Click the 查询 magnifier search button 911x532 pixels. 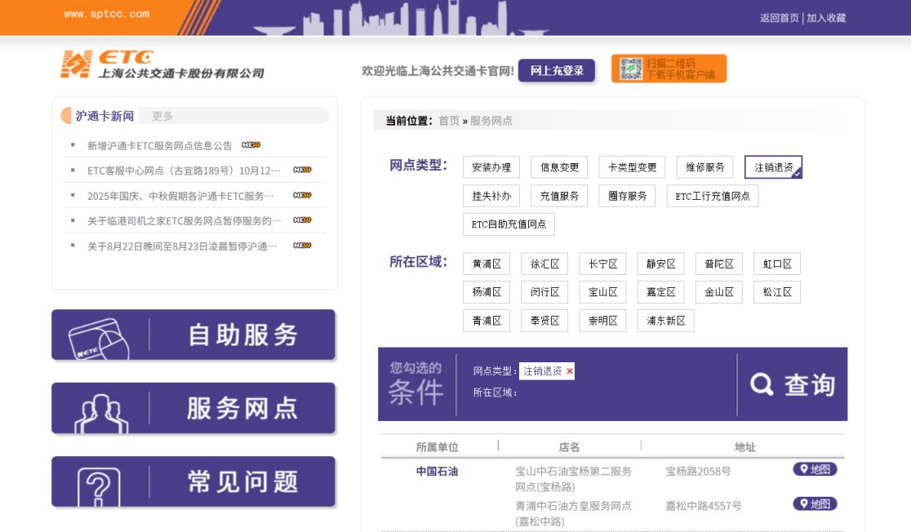(x=792, y=385)
